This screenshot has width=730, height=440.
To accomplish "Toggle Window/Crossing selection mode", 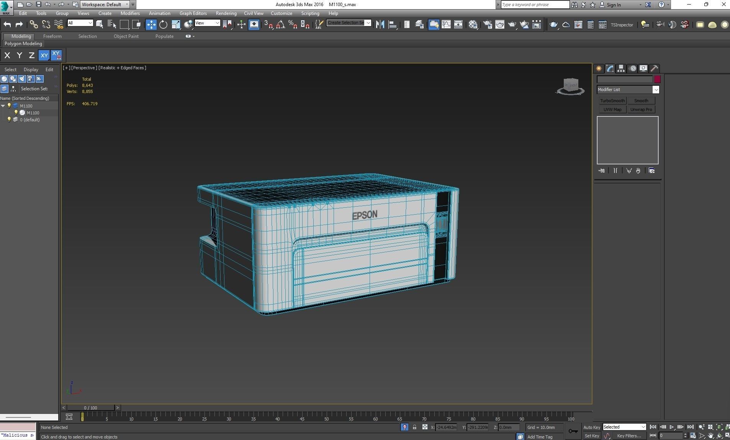I will (137, 24).
